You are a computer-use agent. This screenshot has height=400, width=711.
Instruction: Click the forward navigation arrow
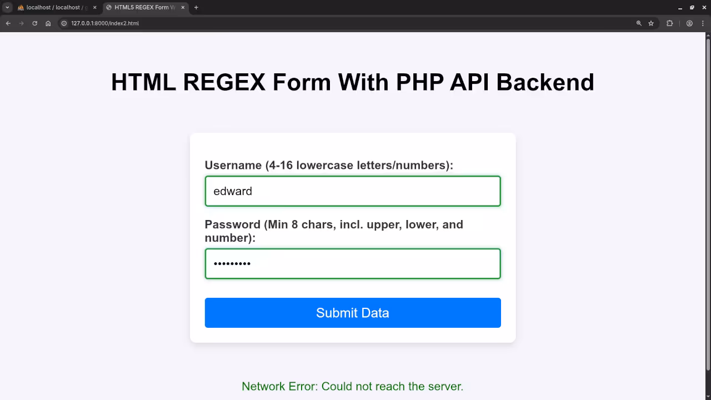21,23
